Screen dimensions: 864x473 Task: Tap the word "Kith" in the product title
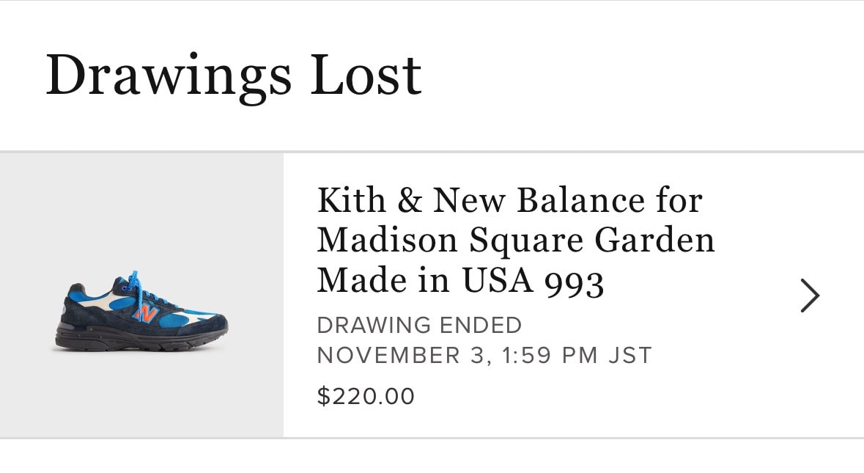pos(346,200)
